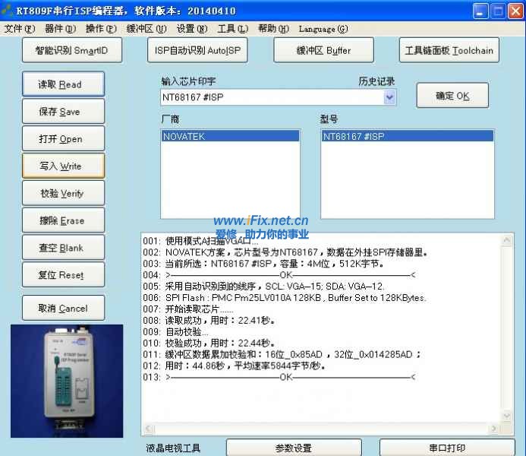Click the programmer device photo
Image resolution: width=526 pixels, height=456 pixels.
[67, 381]
